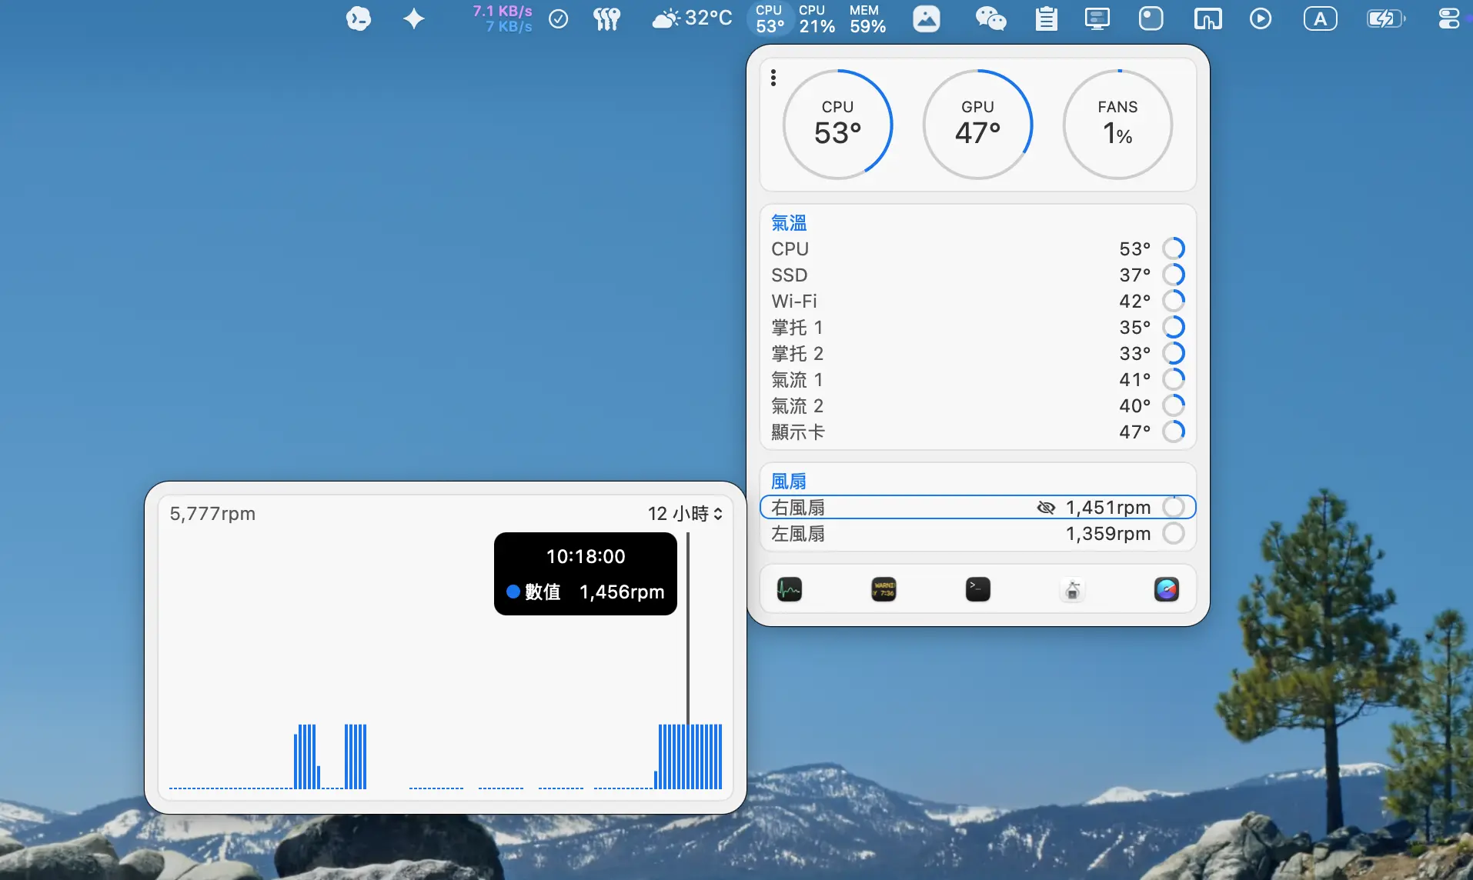The image size is (1473, 880).
Task: Click the picture app menu bar icon
Action: pyautogui.click(x=927, y=18)
